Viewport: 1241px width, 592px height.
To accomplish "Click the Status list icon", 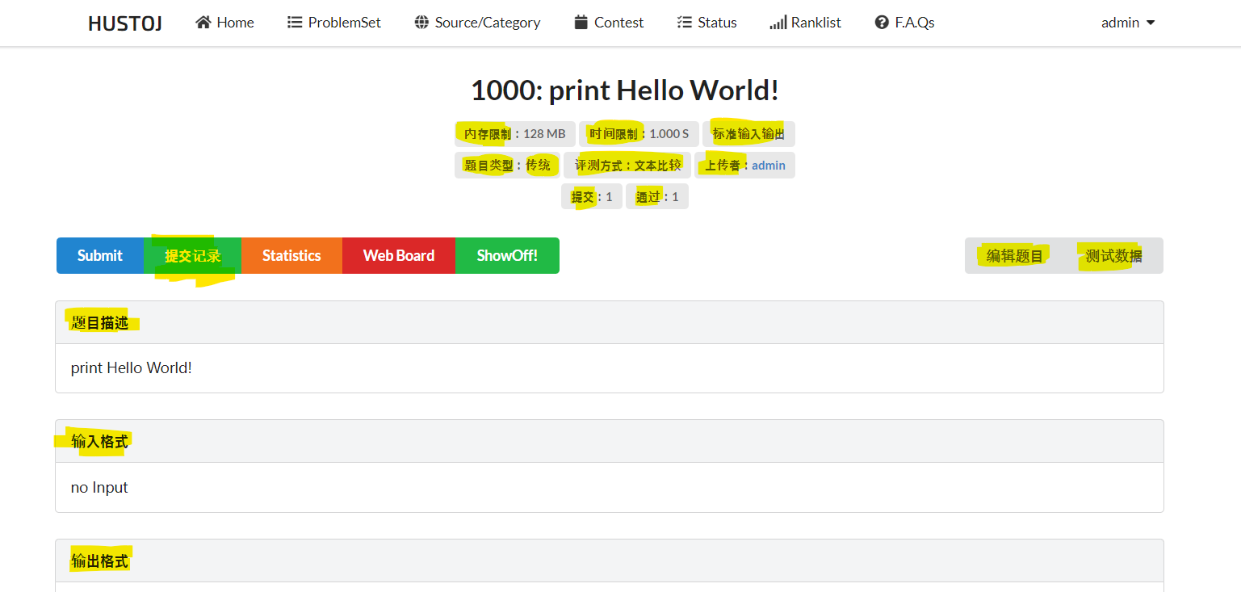I will pos(683,22).
